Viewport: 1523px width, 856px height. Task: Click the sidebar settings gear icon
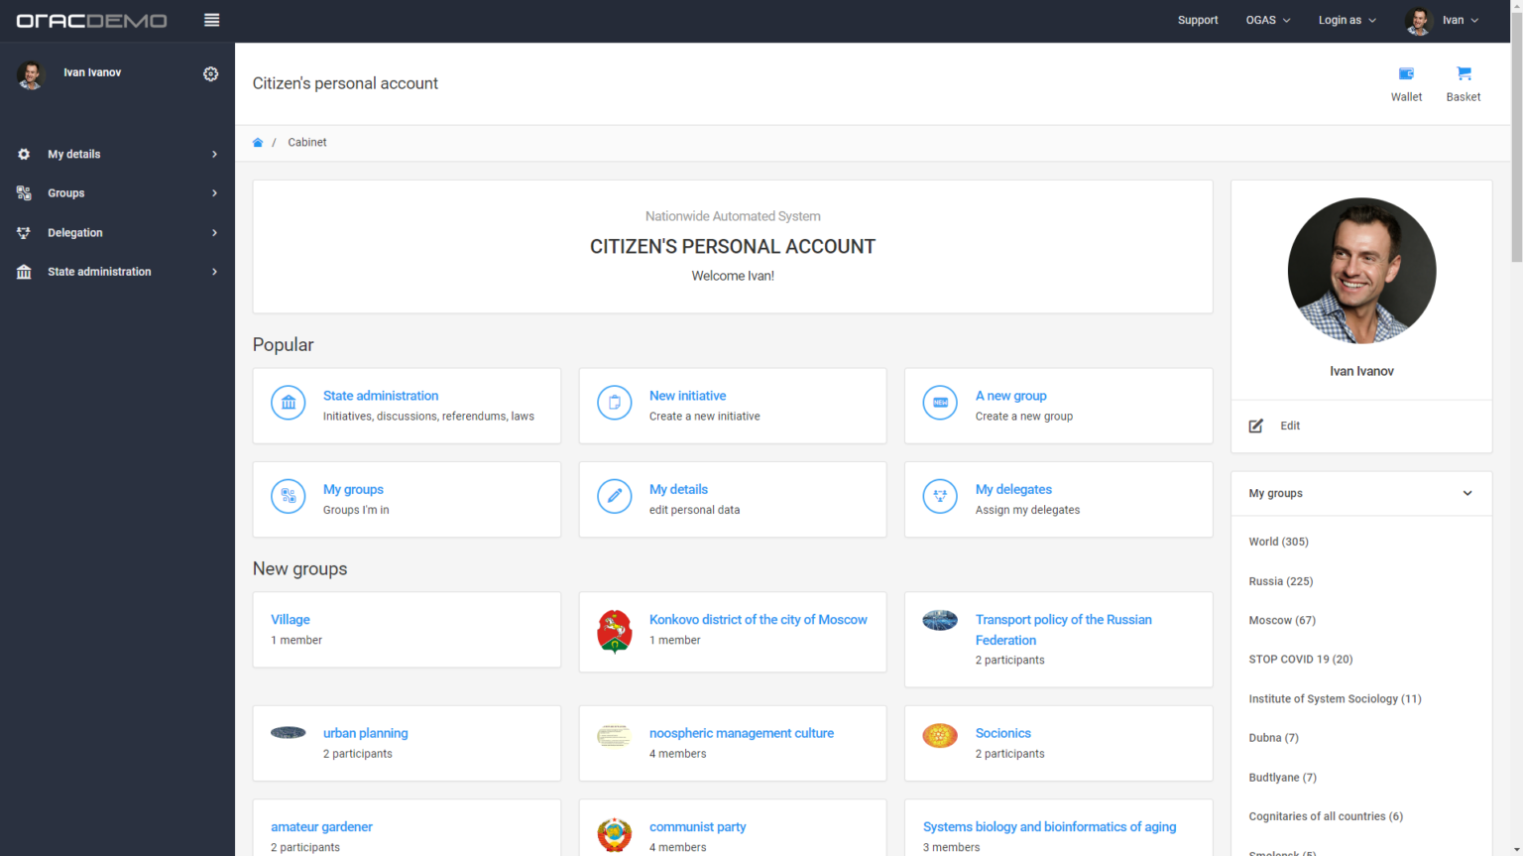tap(211, 74)
